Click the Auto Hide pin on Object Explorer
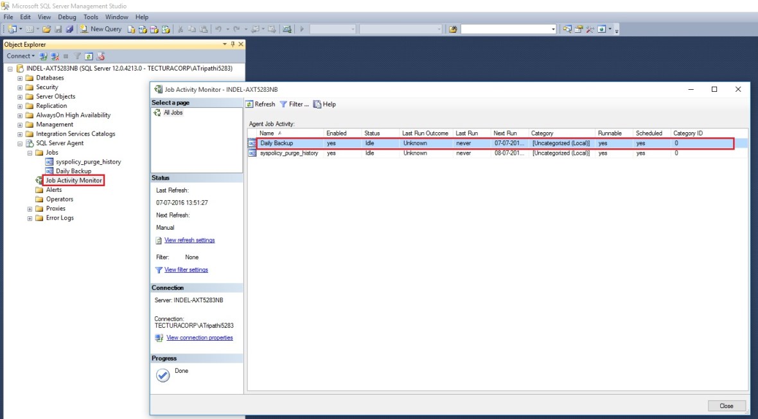Viewport: 758px width, 419px height. [x=231, y=44]
